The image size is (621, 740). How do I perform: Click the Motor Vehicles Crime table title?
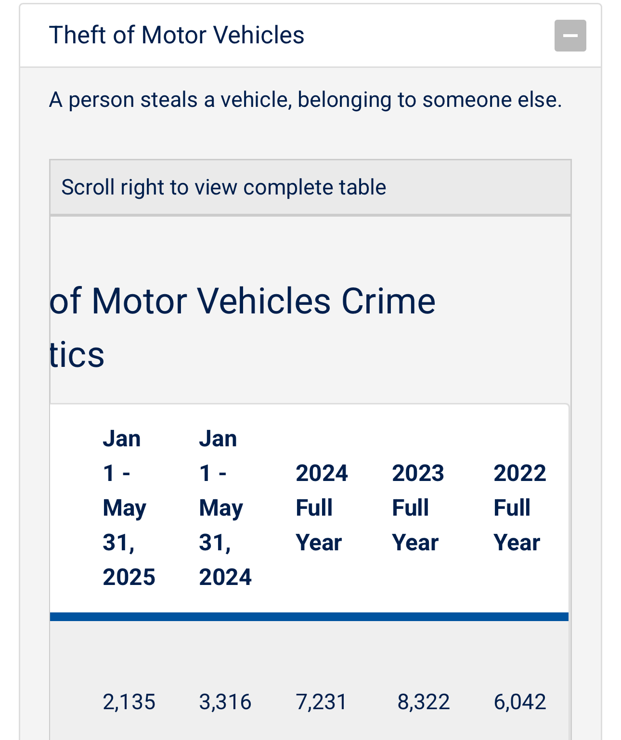coord(243,327)
